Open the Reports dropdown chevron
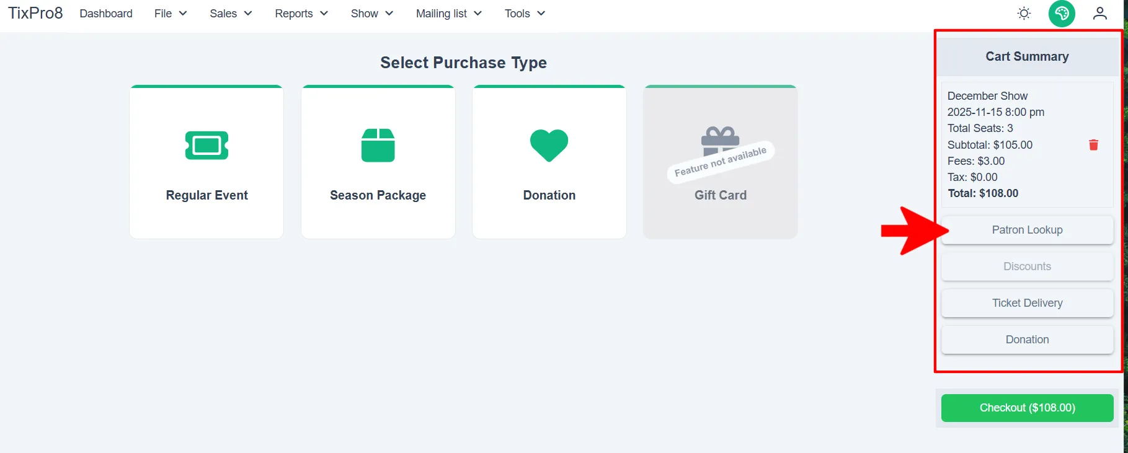1128x453 pixels. 324,13
